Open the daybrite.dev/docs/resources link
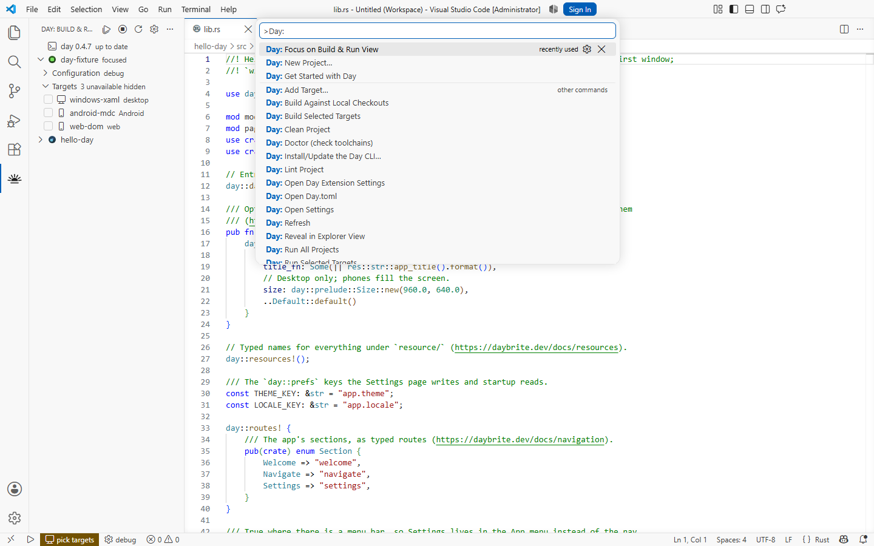Screen dimensions: 874x546 tap(537, 348)
